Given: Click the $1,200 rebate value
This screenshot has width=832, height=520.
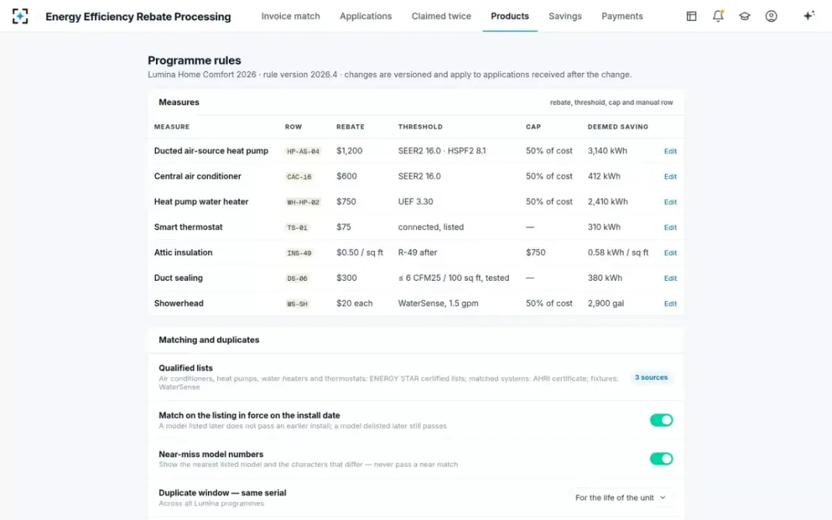Looking at the screenshot, I should coord(349,150).
